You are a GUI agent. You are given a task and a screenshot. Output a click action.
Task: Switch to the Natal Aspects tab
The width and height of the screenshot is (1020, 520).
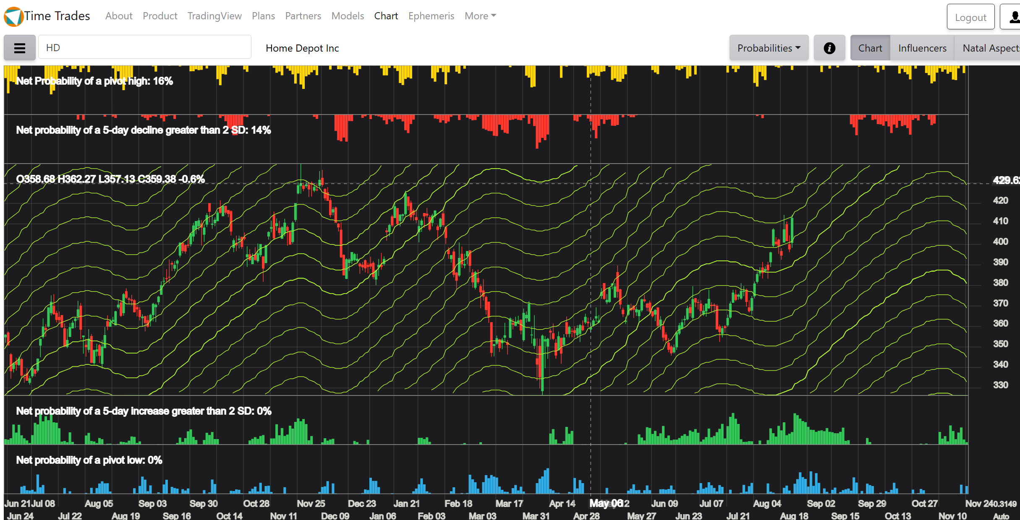click(x=990, y=48)
